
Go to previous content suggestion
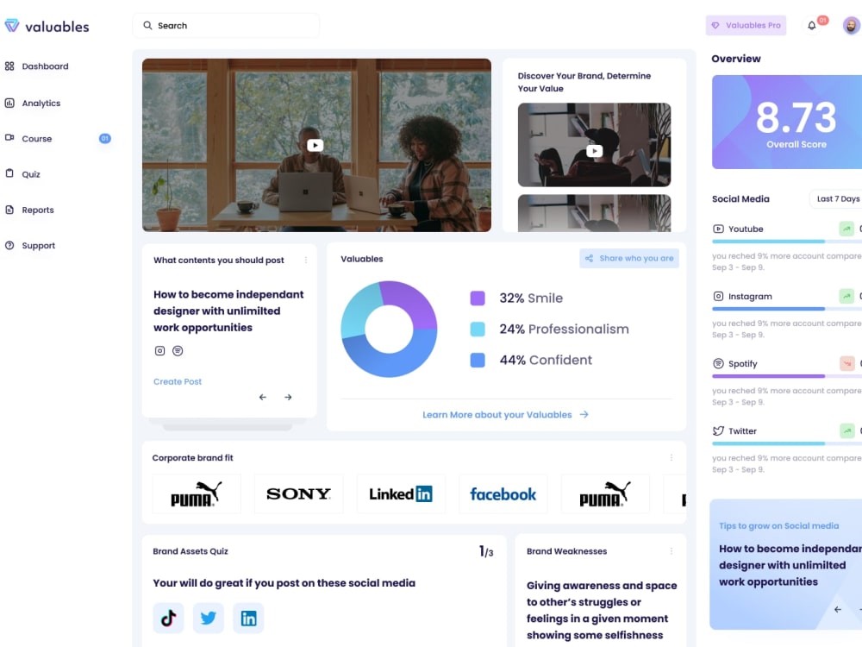pos(263,397)
